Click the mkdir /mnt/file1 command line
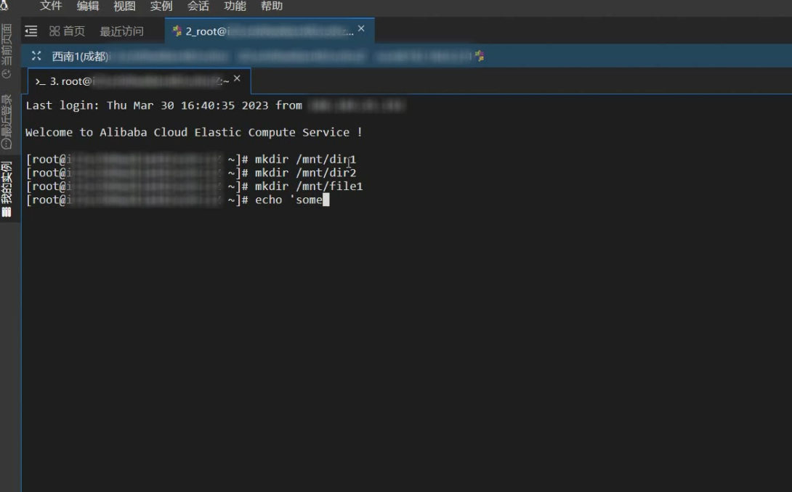This screenshot has height=492, width=792. [x=195, y=186]
